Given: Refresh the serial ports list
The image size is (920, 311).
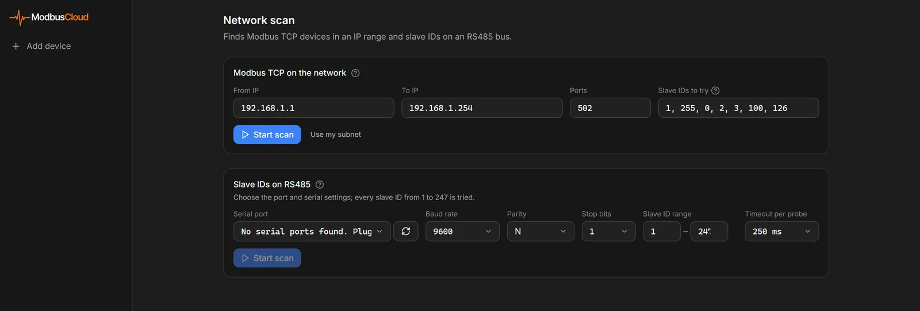Looking at the screenshot, I should (x=406, y=231).
